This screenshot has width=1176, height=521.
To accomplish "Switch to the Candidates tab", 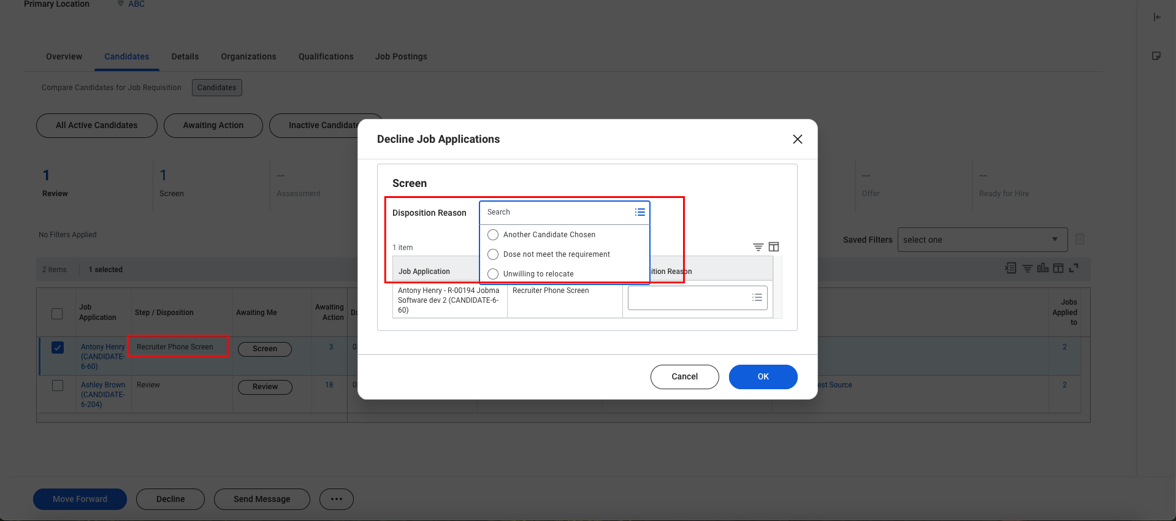I will (x=127, y=56).
